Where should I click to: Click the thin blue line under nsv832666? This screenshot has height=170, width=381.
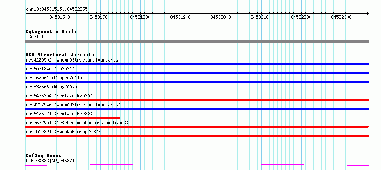(x=197, y=91)
